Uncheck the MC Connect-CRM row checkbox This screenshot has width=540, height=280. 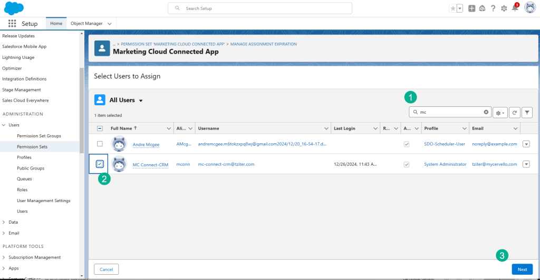100,164
